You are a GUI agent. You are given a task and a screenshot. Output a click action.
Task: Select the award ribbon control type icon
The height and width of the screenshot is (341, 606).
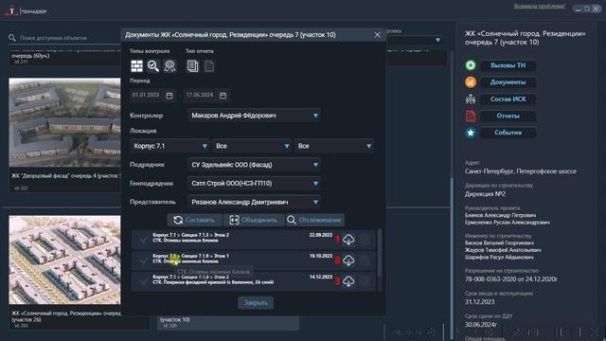(169, 66)
